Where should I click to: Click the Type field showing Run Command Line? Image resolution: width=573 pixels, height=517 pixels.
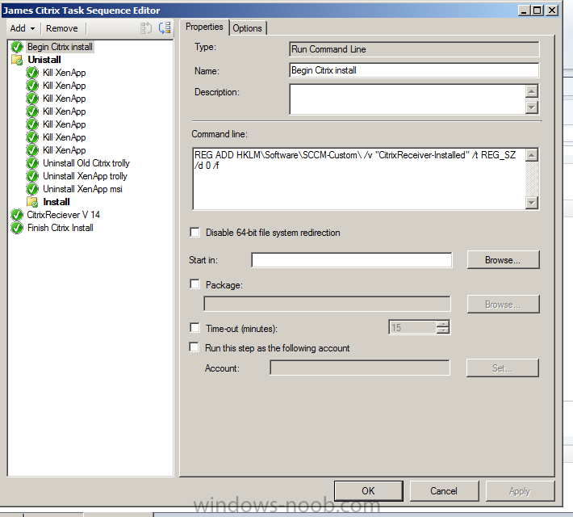[x=414, y=49]
